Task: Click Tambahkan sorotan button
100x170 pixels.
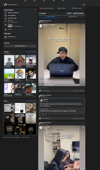Action: 20,46
